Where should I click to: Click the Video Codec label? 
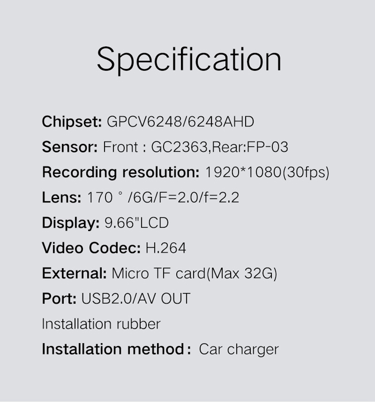[91, 248]
